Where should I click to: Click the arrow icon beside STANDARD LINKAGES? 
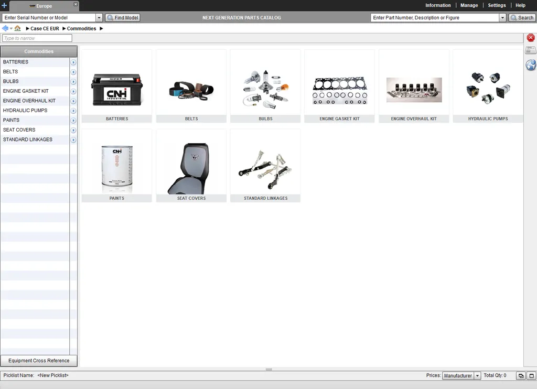pos(73,139)
